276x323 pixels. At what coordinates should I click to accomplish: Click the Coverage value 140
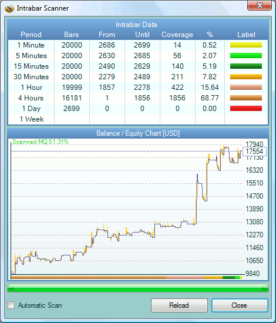(x=177, y=66)
